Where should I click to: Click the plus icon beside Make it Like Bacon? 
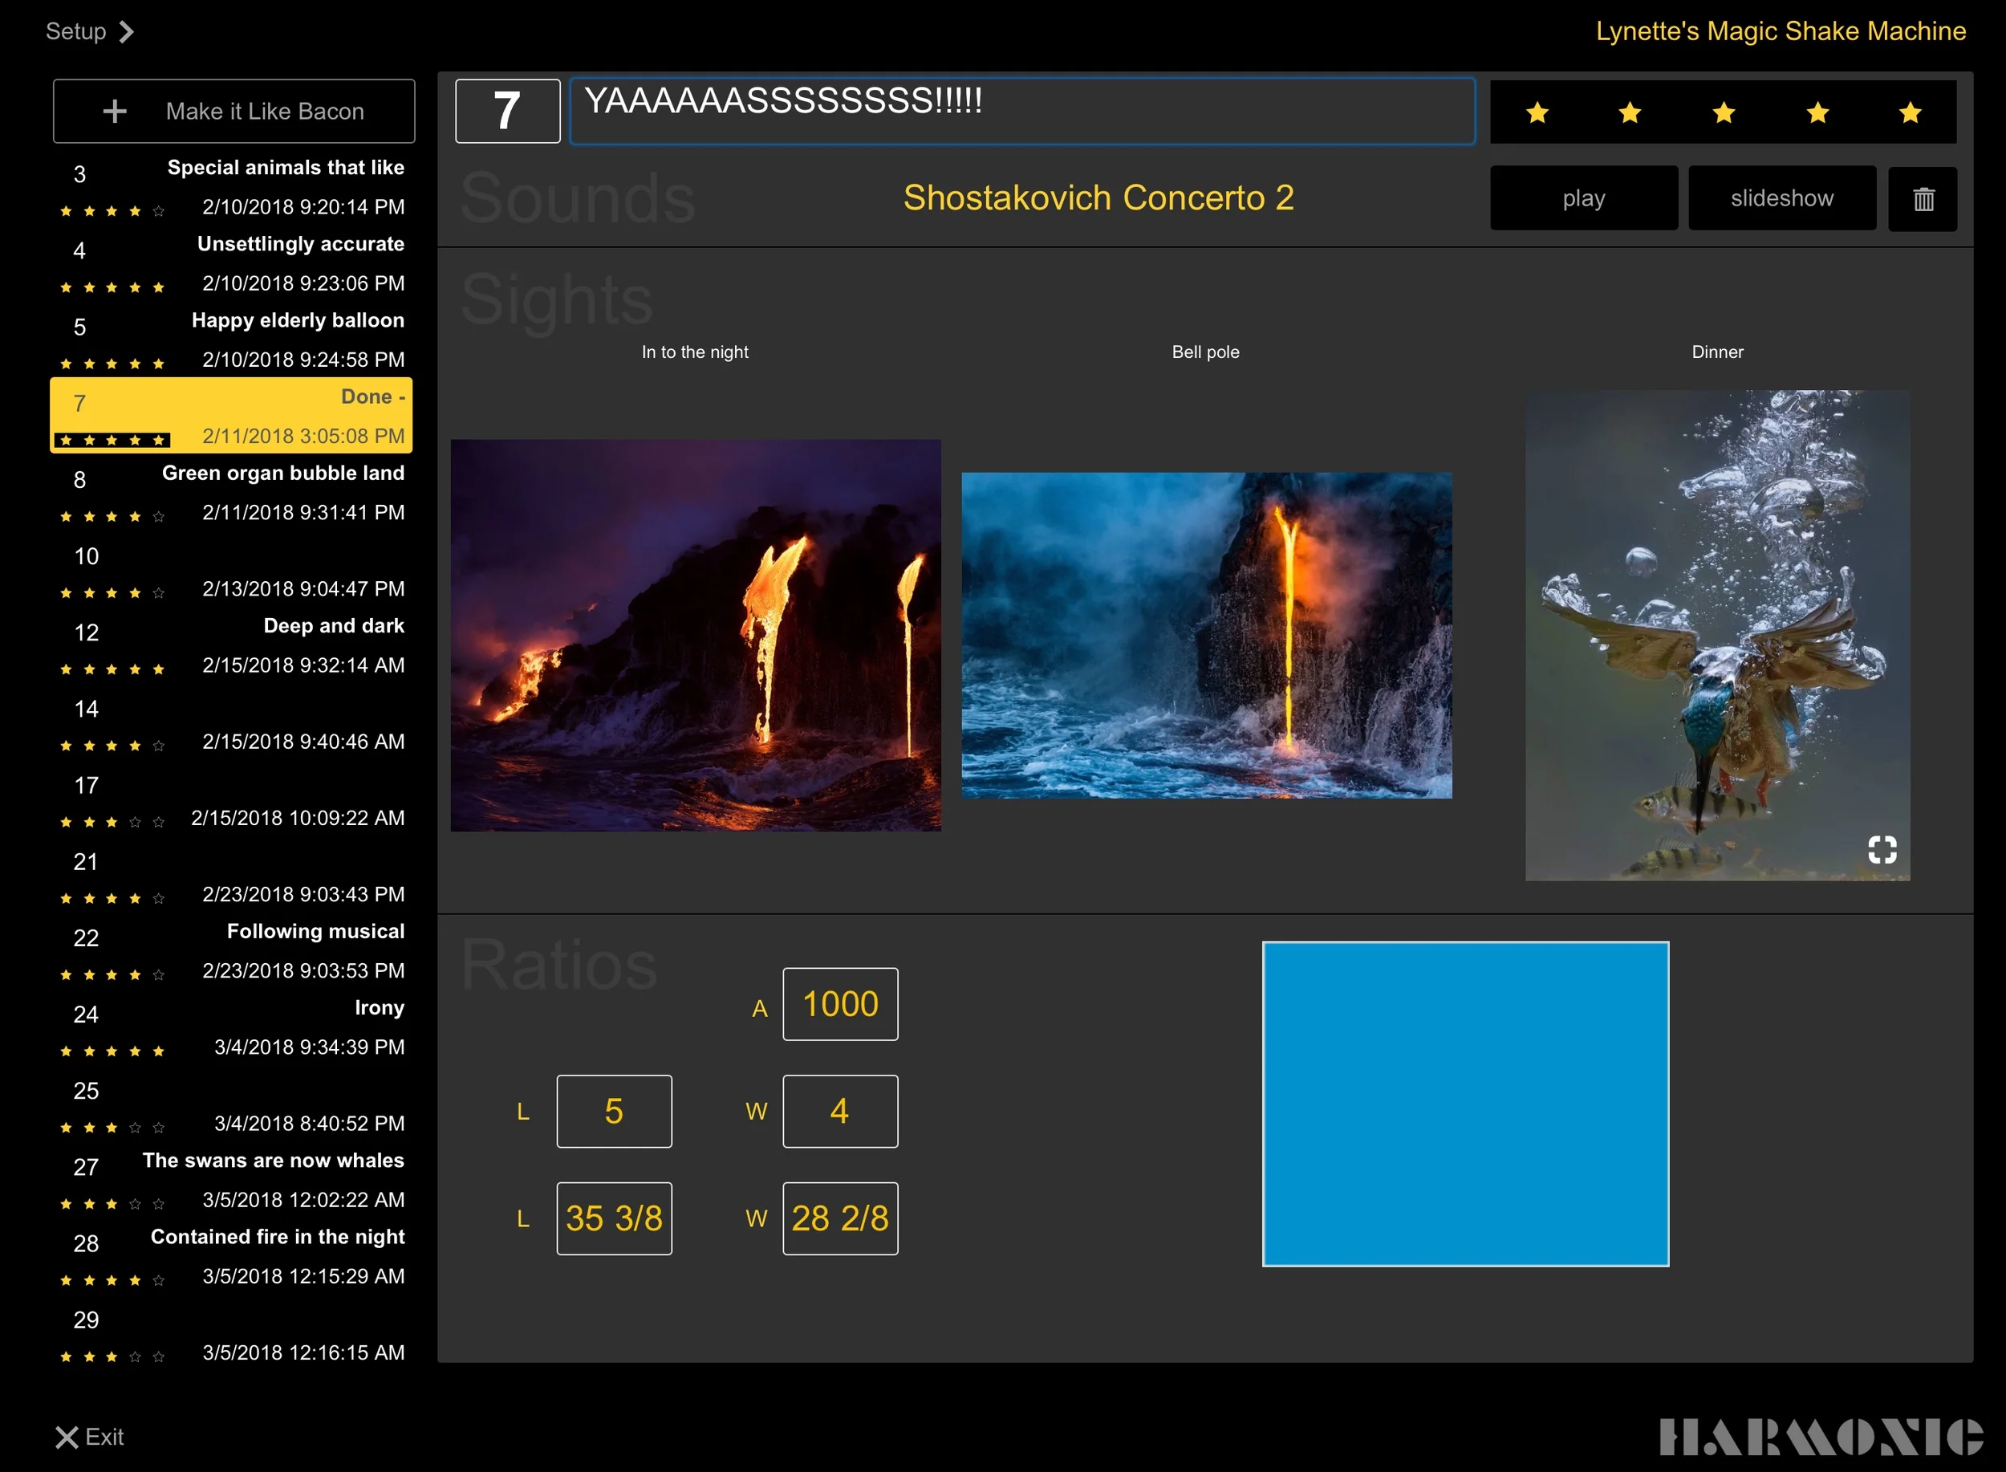[x=115, y=112]
